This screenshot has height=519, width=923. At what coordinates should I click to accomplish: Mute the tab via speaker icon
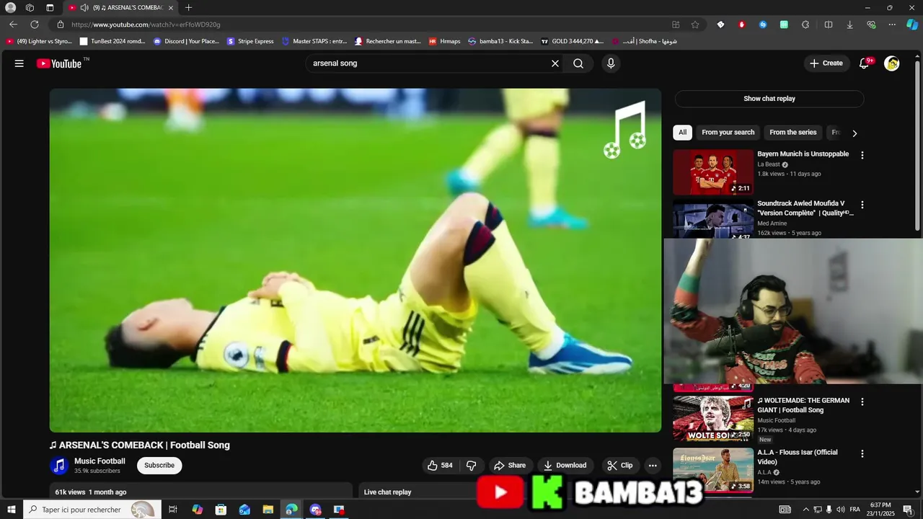tap(84, 8)
